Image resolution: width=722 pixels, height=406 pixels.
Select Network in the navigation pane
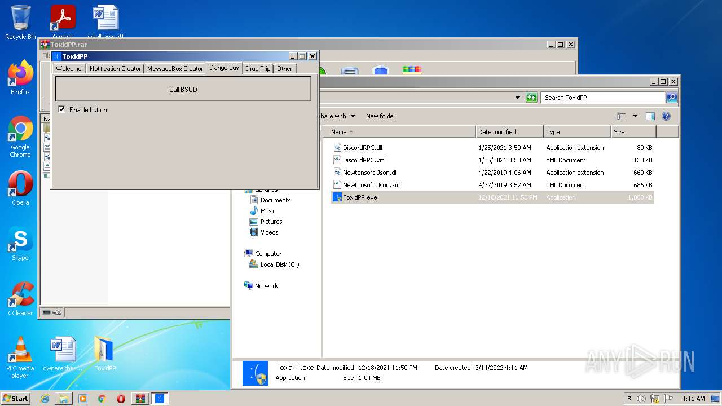point(266,286)
